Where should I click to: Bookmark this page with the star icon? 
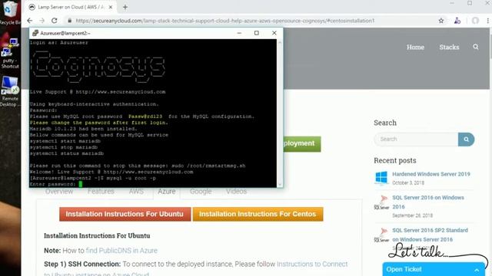click(440, 21)
